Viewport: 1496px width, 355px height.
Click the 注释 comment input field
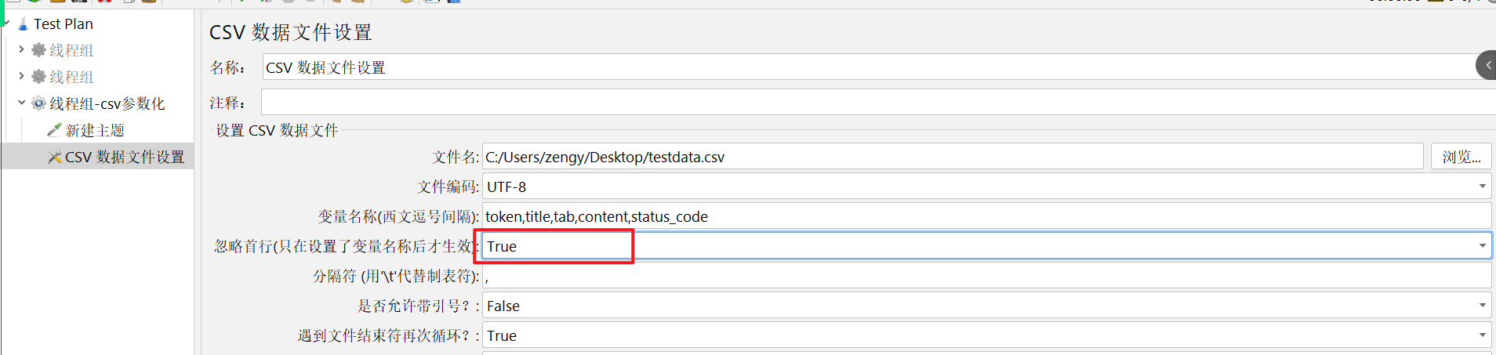click(x=862, y=103)
